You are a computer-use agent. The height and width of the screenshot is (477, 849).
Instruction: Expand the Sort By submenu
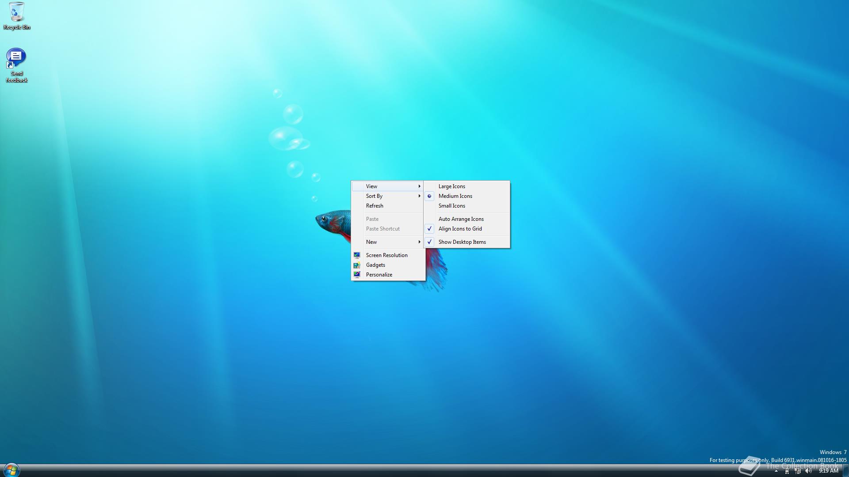click(x=387, y=196)
